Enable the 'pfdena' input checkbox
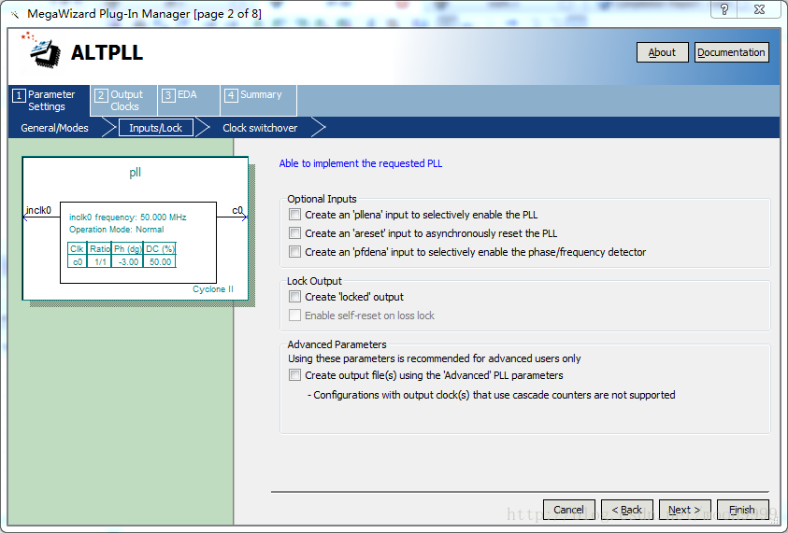The image size is (788, 533). (295, 252)
